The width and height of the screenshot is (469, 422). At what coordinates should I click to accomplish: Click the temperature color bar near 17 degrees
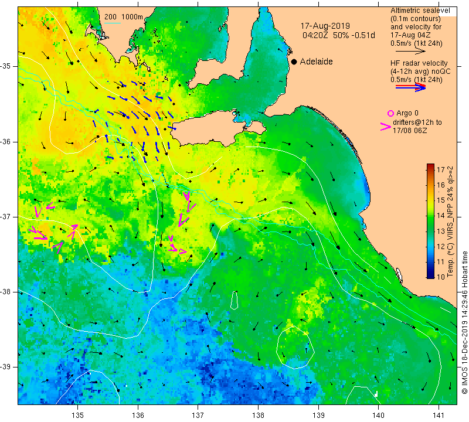(x=430, y=169)
